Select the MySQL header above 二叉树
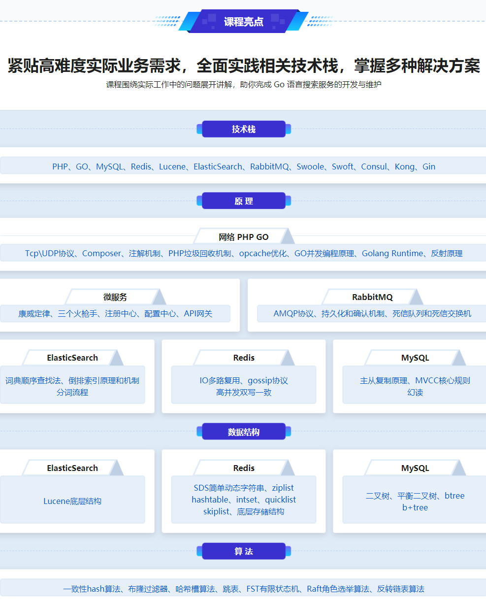The image size is (486, 604). click(x=415, y=468)
